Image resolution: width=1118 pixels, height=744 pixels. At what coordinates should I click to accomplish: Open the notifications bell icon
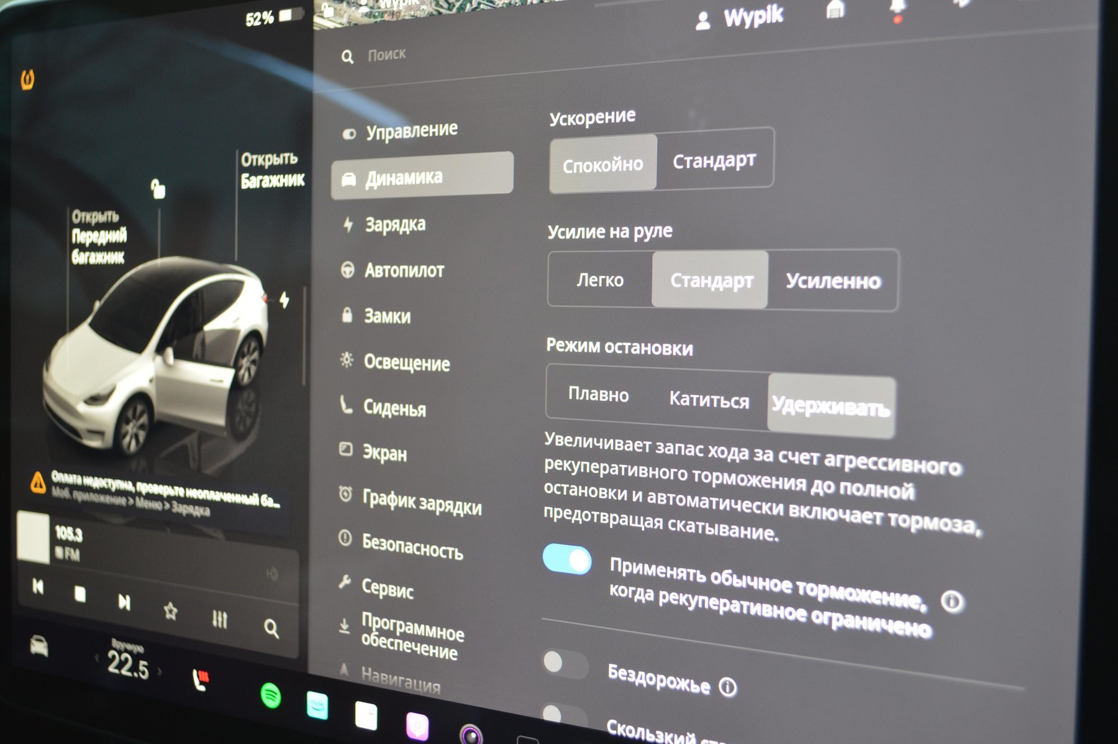896,9
